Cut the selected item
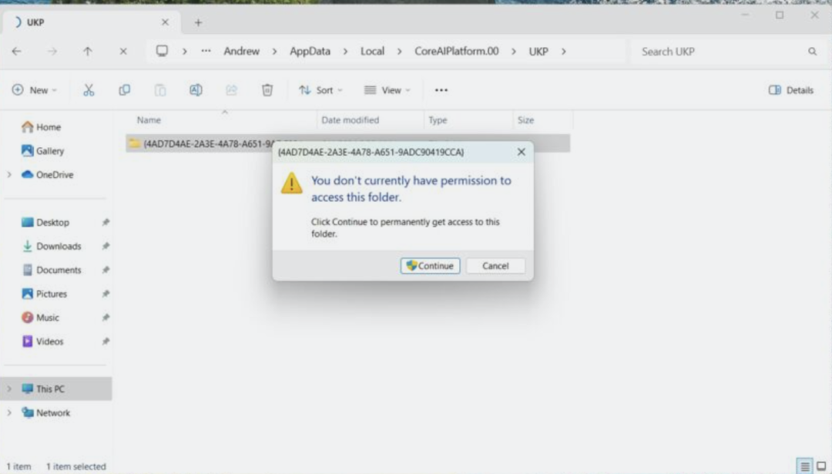832x474 pixels. (89, 89)
